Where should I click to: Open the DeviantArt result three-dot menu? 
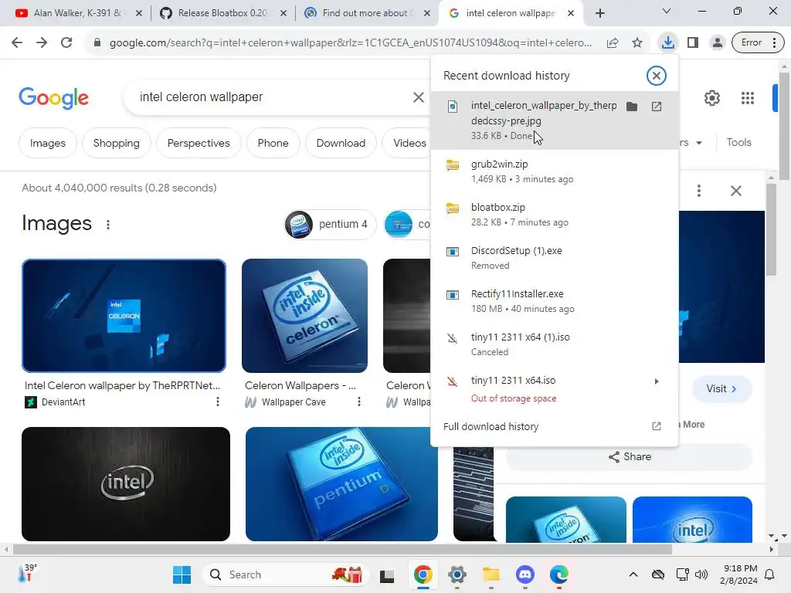coord(217,402)
